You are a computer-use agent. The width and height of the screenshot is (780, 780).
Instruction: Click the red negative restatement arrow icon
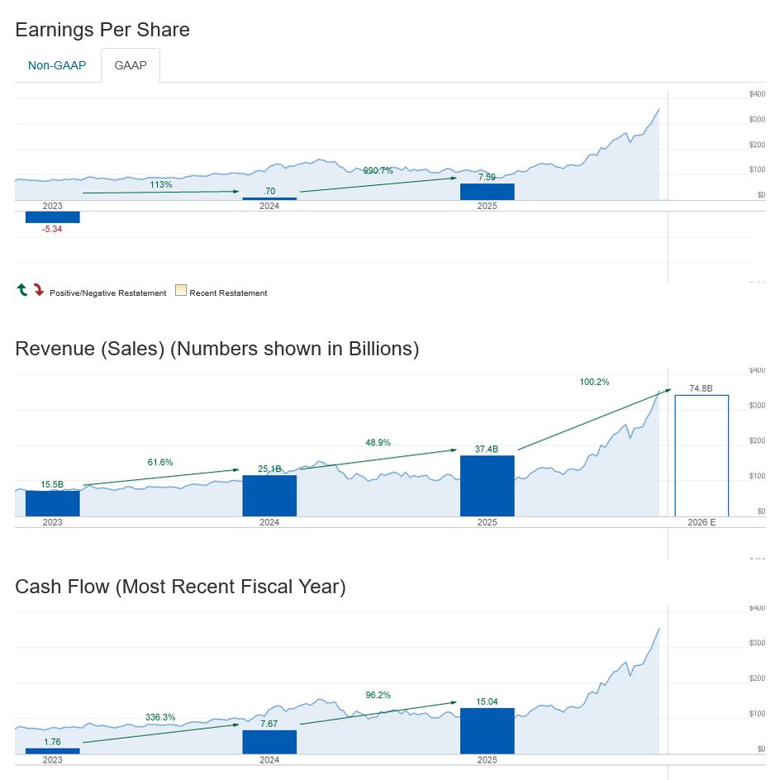coord(39,289)
